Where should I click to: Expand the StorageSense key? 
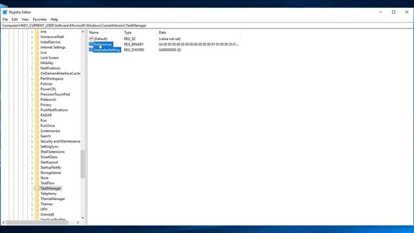pos(32,173)
